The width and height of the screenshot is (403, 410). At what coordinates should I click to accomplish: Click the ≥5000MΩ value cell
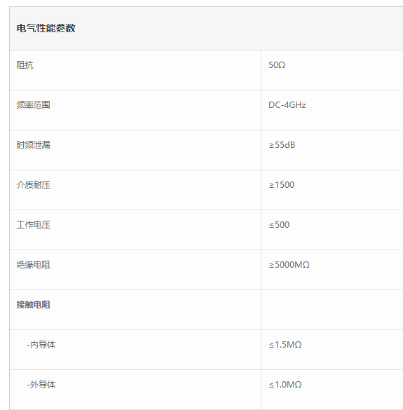point(332,270)
